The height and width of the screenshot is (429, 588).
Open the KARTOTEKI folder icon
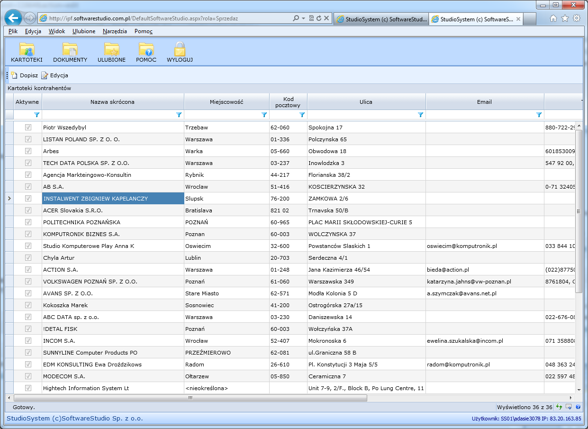point(27,49)
